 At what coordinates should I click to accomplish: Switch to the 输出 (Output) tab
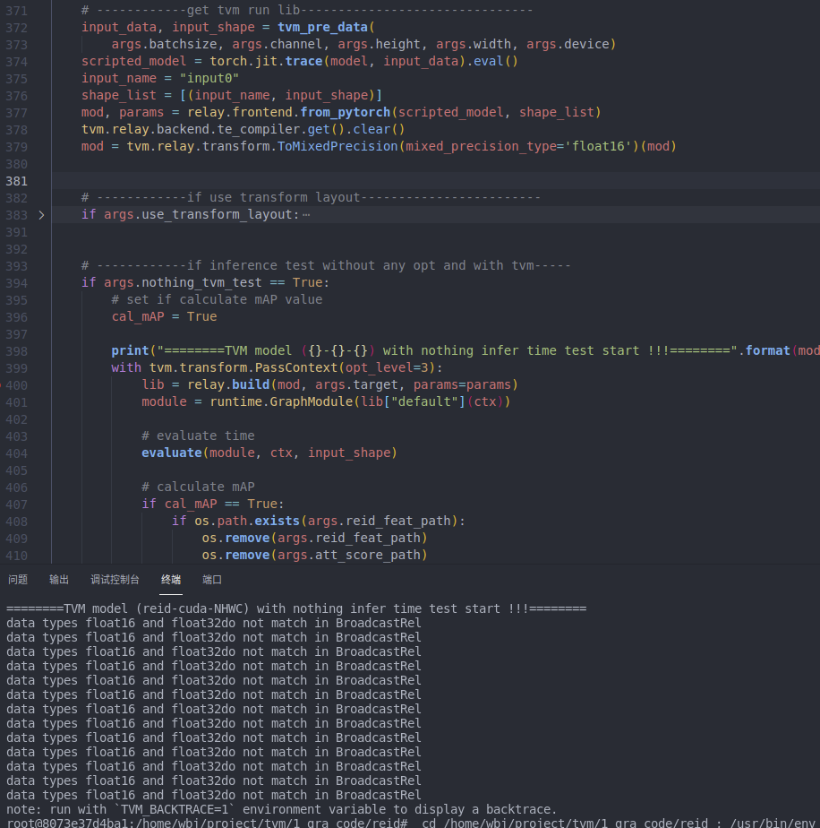coord(59,580)
